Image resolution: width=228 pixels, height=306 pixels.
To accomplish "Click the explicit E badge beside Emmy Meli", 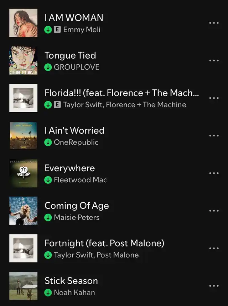I will click(57, 30).
